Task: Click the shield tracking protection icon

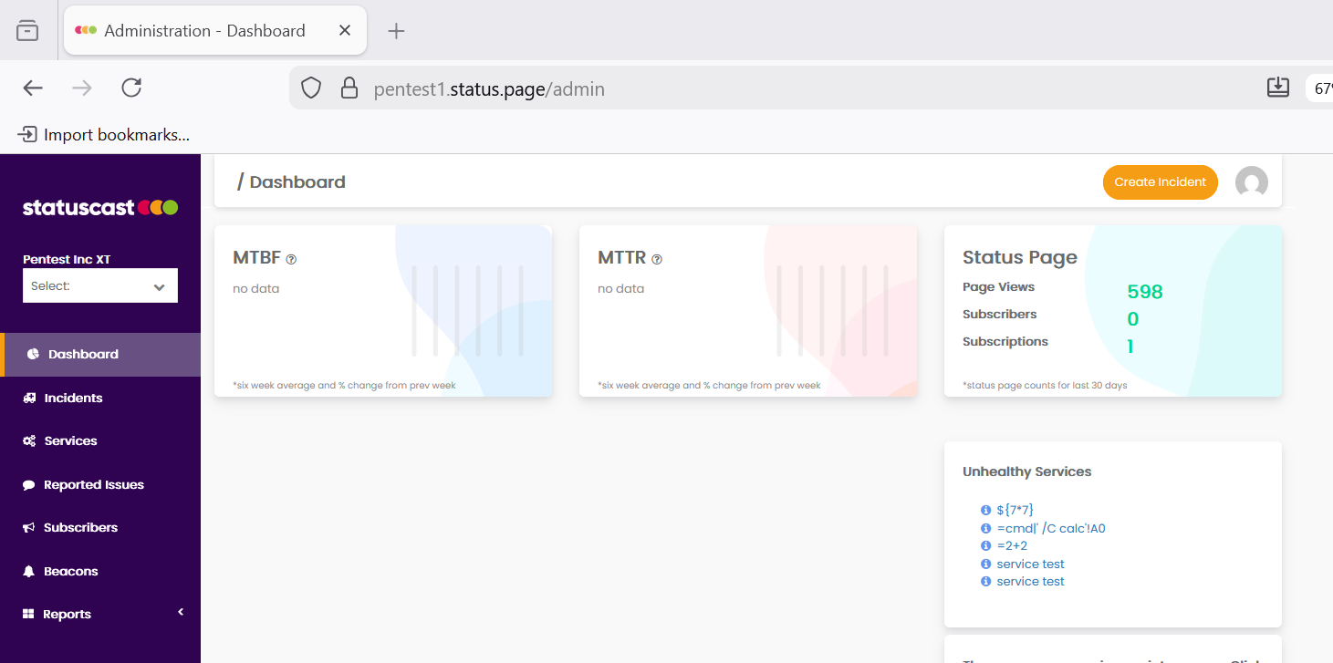Action: 312,88
